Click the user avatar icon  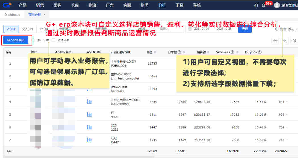point(277,5)
